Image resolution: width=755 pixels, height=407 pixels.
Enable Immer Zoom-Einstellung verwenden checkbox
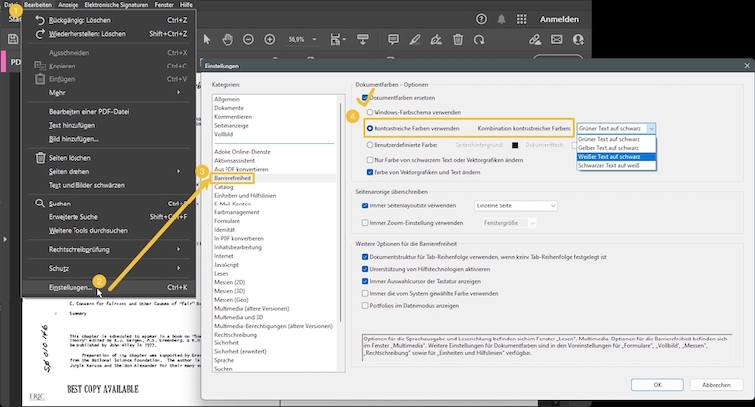[x=365, y=223]
